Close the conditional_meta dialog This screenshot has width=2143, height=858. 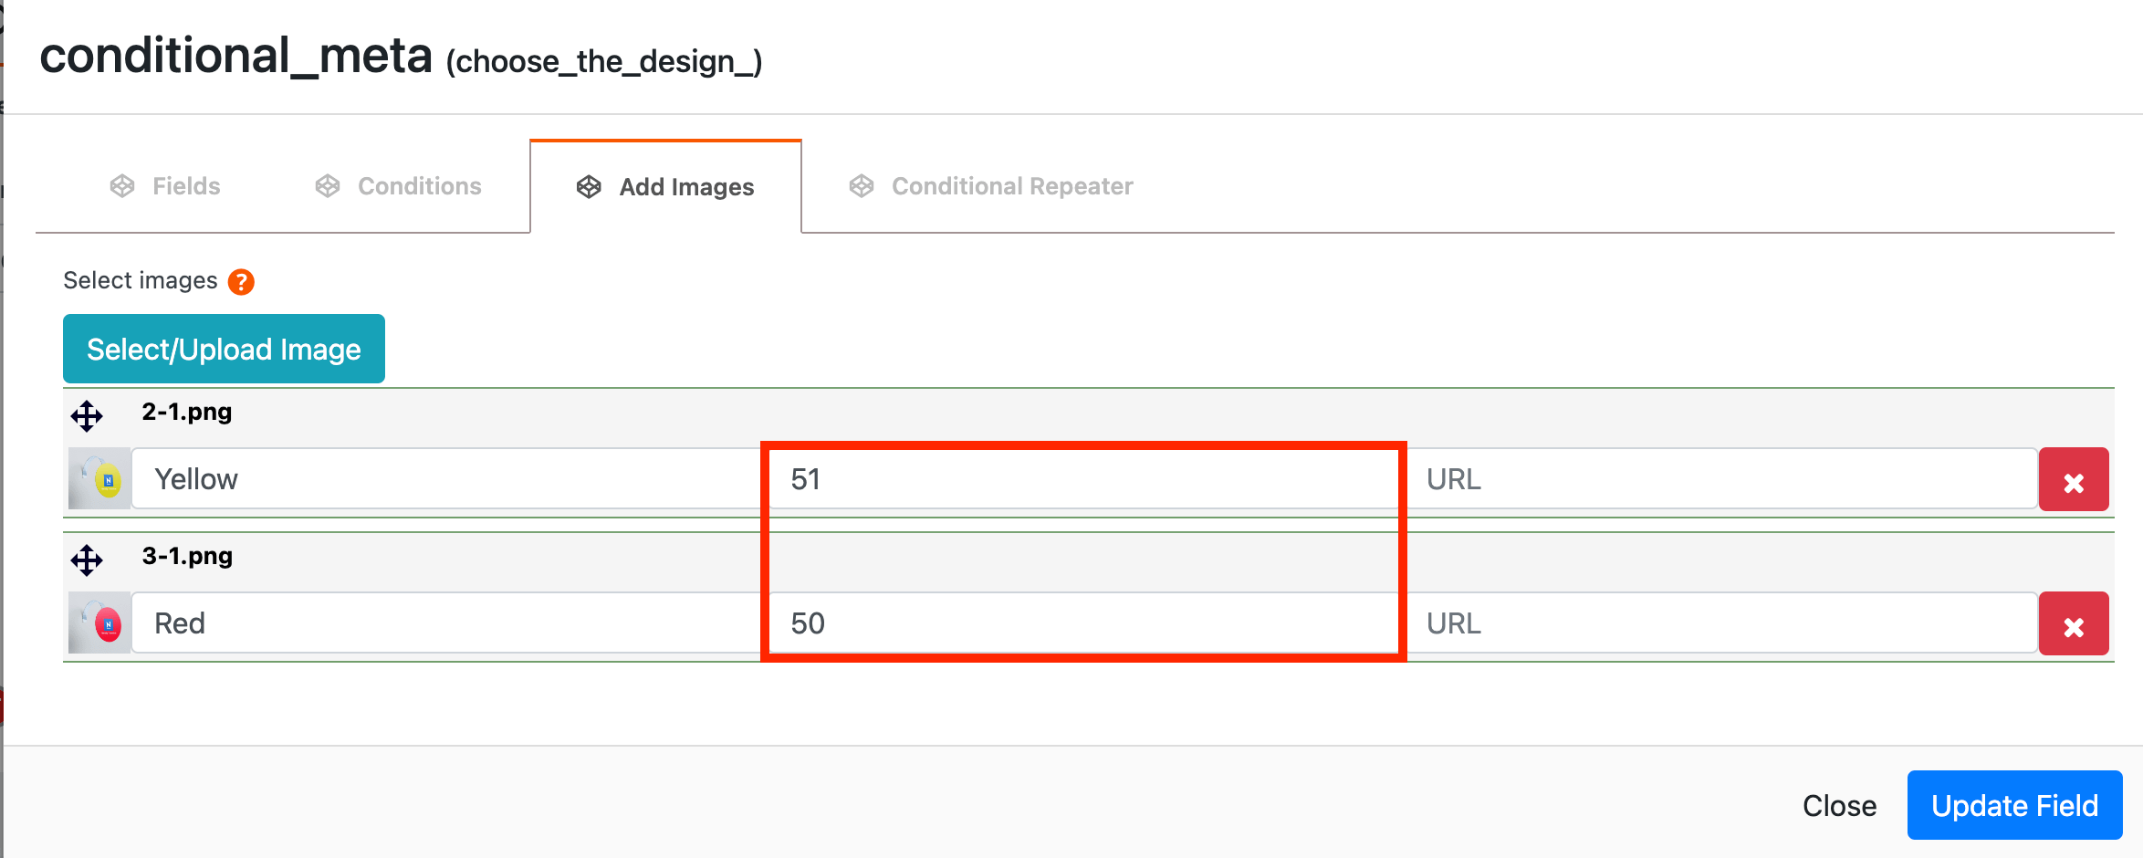tap(1839, 805)
